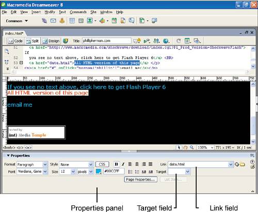Insert a Div Tag
Screen dimensions: 258x212
(x=81, y=21)
